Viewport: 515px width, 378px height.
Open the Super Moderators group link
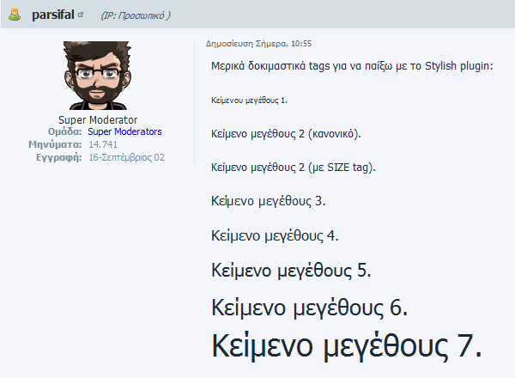(124, 131)
